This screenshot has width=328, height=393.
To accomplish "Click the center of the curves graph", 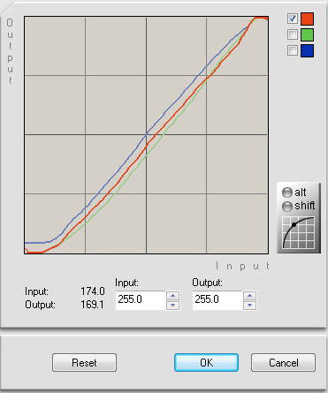I will pos(146,135).
